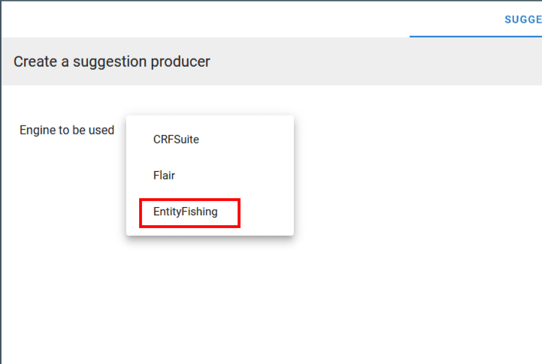This screenshot has height=364, width=542.
Task: Set the engine to CRFSuite
Action: point(176,139)
